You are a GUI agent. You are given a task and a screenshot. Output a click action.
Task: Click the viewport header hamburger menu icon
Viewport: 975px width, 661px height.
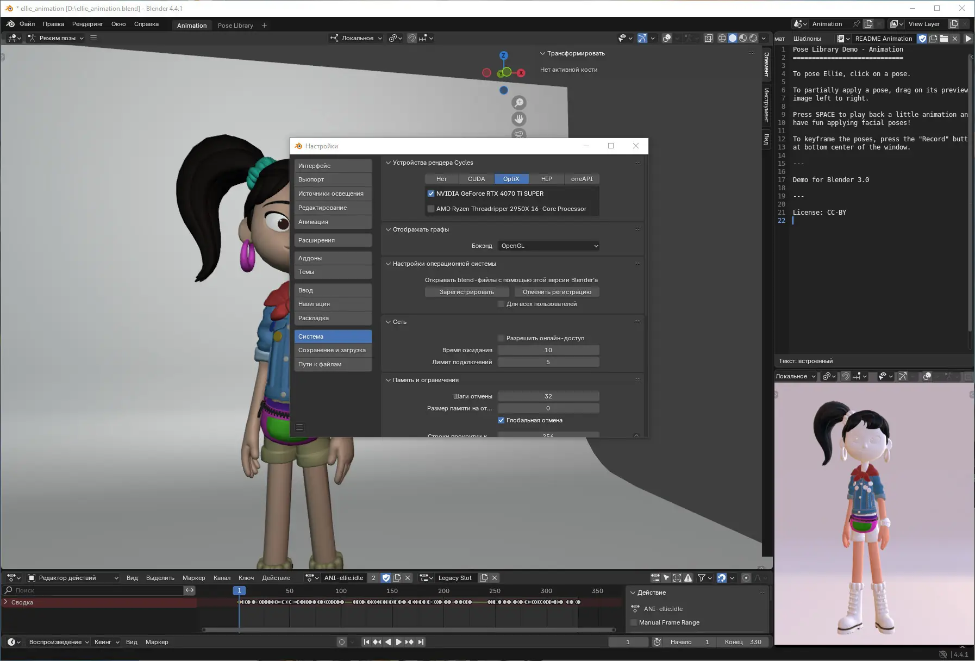(x=93, y=38)
